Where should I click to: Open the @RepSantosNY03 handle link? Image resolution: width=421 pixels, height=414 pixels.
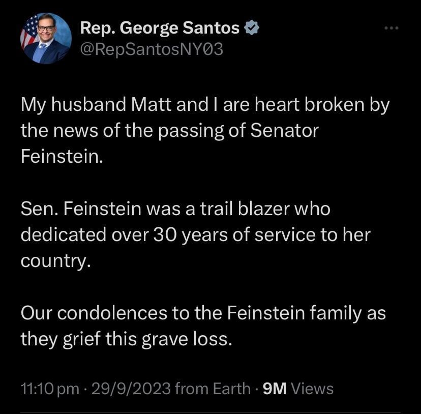(x=152, y=50)
